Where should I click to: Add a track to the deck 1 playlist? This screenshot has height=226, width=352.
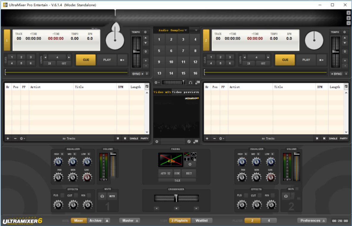(x=8, y=138)
